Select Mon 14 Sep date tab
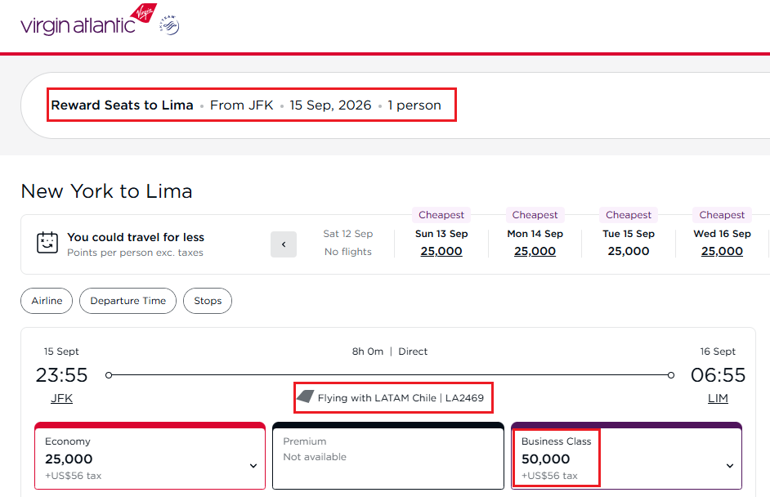The height and width of the screenshot is (497, 770). tap(535, 243)
